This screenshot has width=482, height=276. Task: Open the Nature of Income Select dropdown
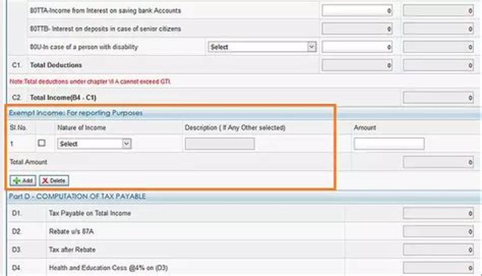(x=94, y=143)
